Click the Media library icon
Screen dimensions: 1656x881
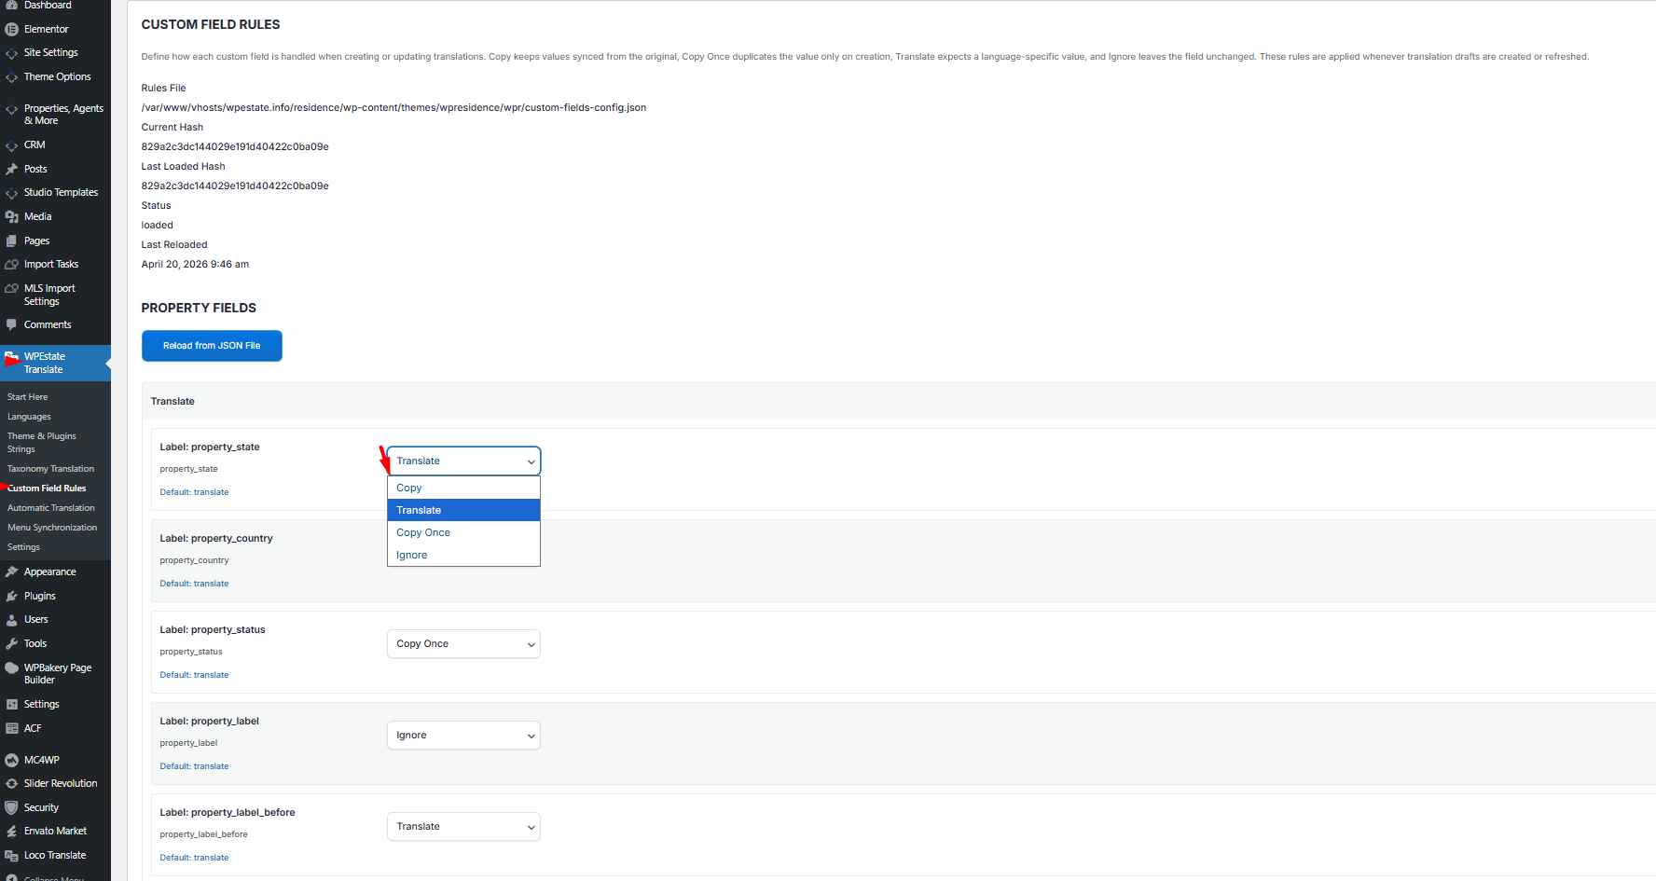(11, 216)
